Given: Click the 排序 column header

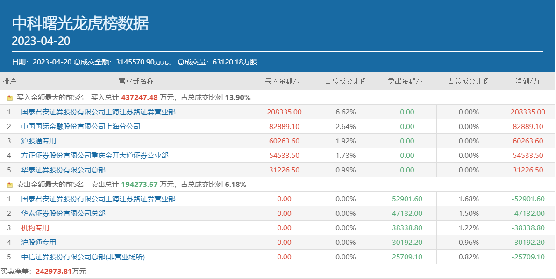Looking at the screenshot, I should [x=9, y=81].
